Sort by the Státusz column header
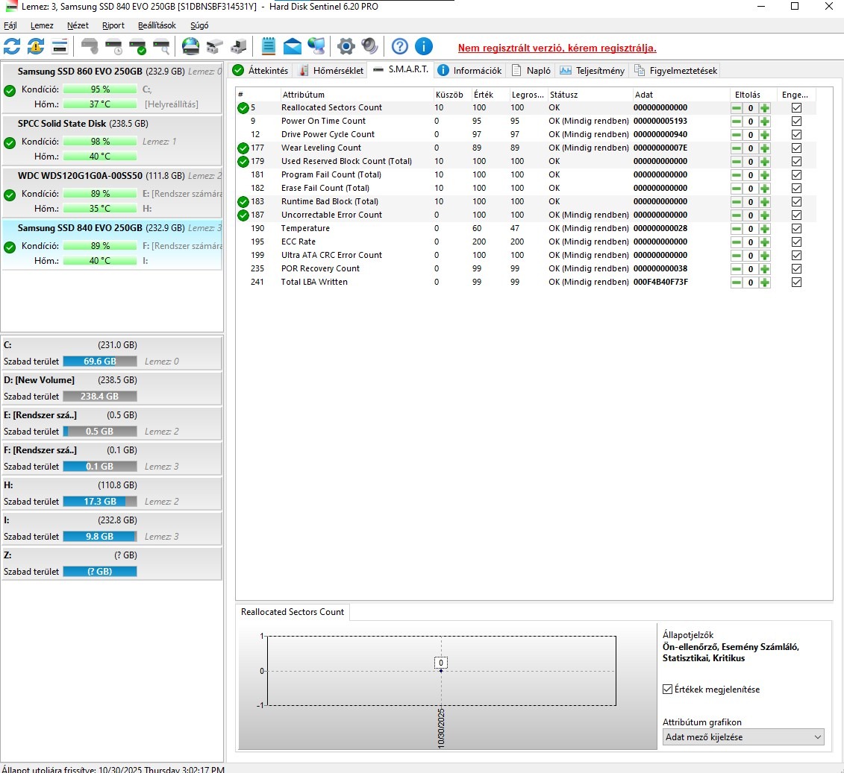 [590, 95]
